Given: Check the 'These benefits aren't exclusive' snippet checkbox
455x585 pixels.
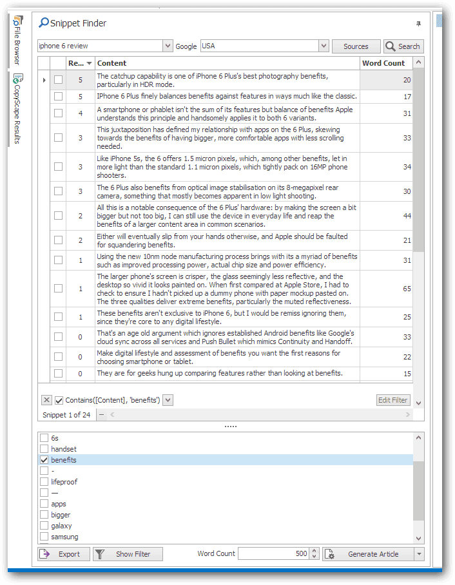Looking at the screenshot, I should click(x=58, y=317).
